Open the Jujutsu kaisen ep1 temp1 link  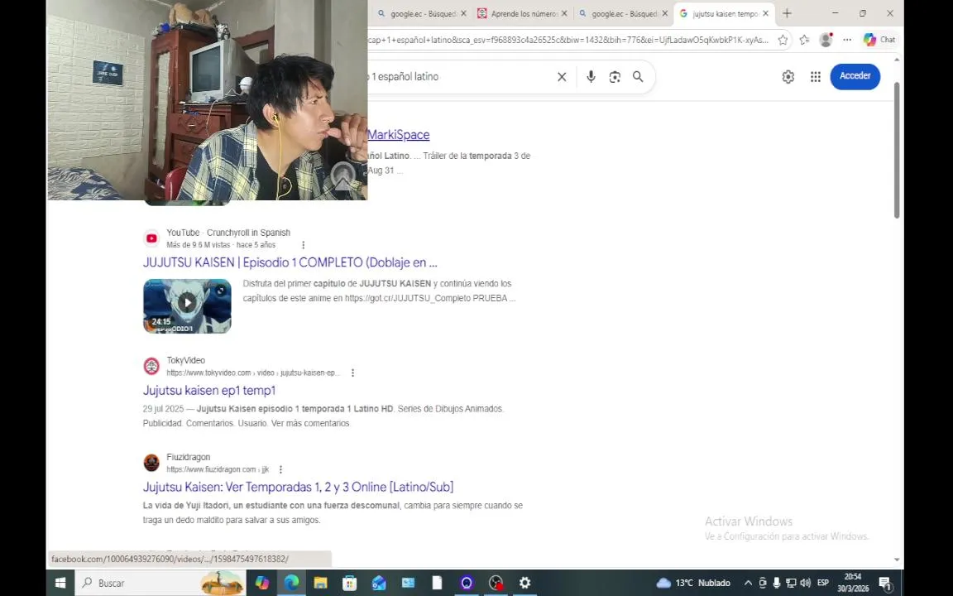pyautogui.click(x=209, y=391)
